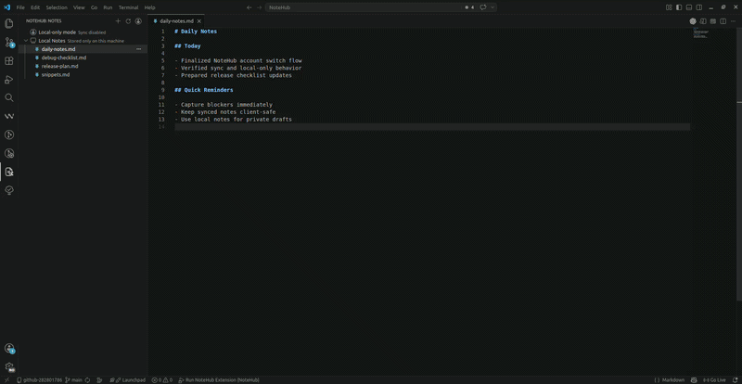This screenshot has width=742, height=384.
Task: Refresh the NoteHub notes list
Action: point(128,21)
